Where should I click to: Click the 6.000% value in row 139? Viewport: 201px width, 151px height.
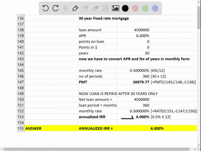(142, 36)
